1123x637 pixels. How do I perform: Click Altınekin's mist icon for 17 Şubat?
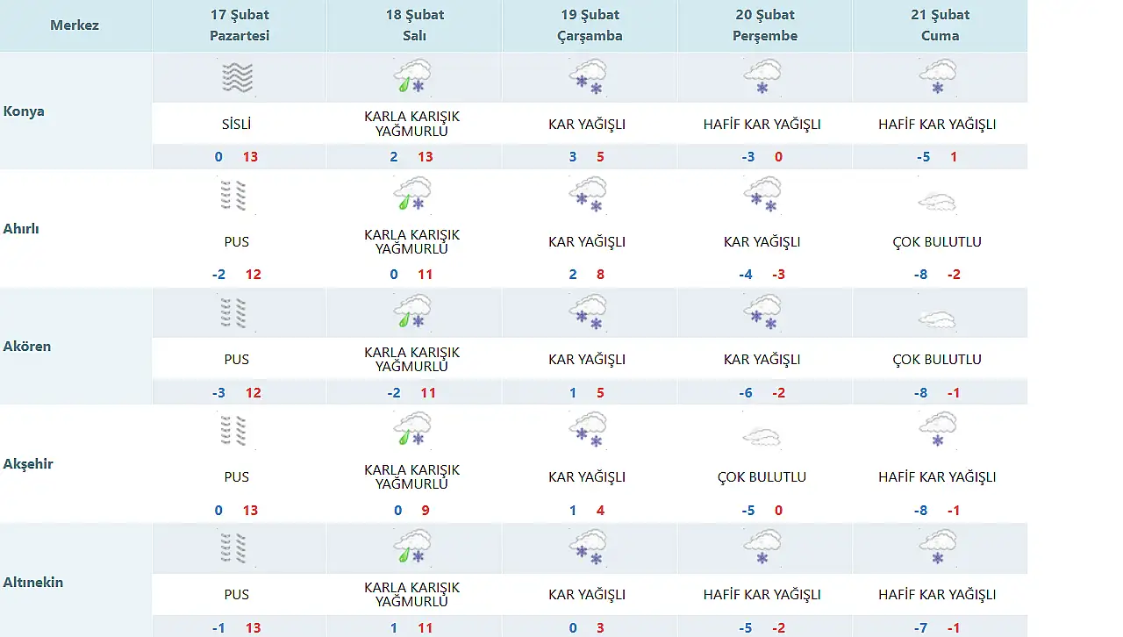(x=234, y=548)
